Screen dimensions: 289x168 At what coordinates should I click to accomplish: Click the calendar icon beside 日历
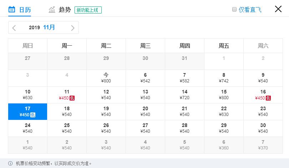12,9
